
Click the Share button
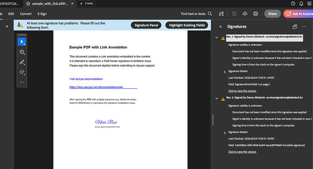273,14
